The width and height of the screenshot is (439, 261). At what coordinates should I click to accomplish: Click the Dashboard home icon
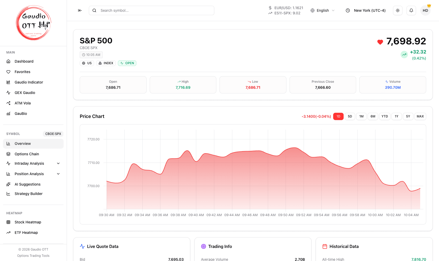coord(8,61)
